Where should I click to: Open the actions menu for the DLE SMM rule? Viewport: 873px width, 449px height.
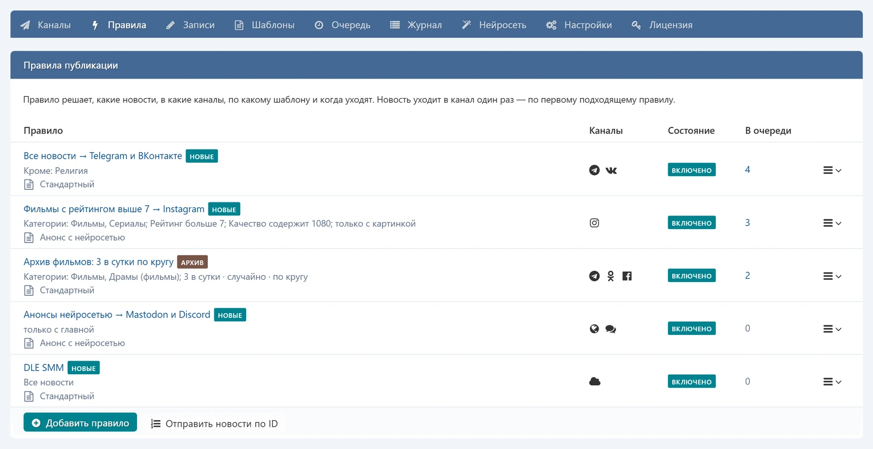pos(832,382)
